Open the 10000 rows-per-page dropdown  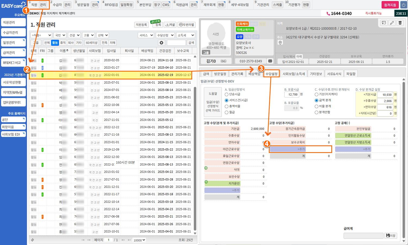pos(139,240)
